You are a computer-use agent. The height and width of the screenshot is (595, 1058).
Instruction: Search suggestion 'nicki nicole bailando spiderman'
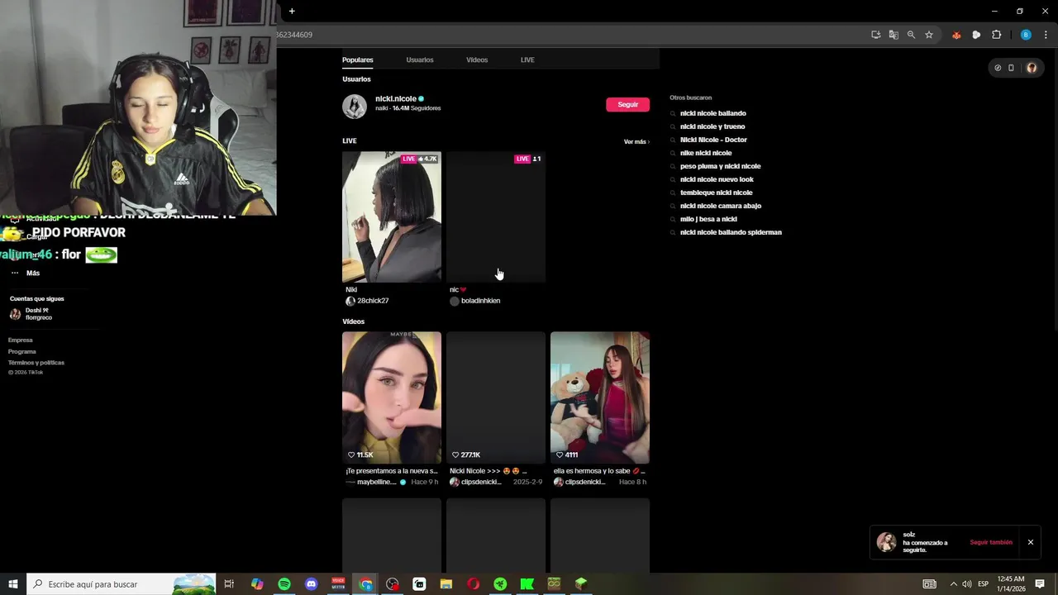click(731, 232)
